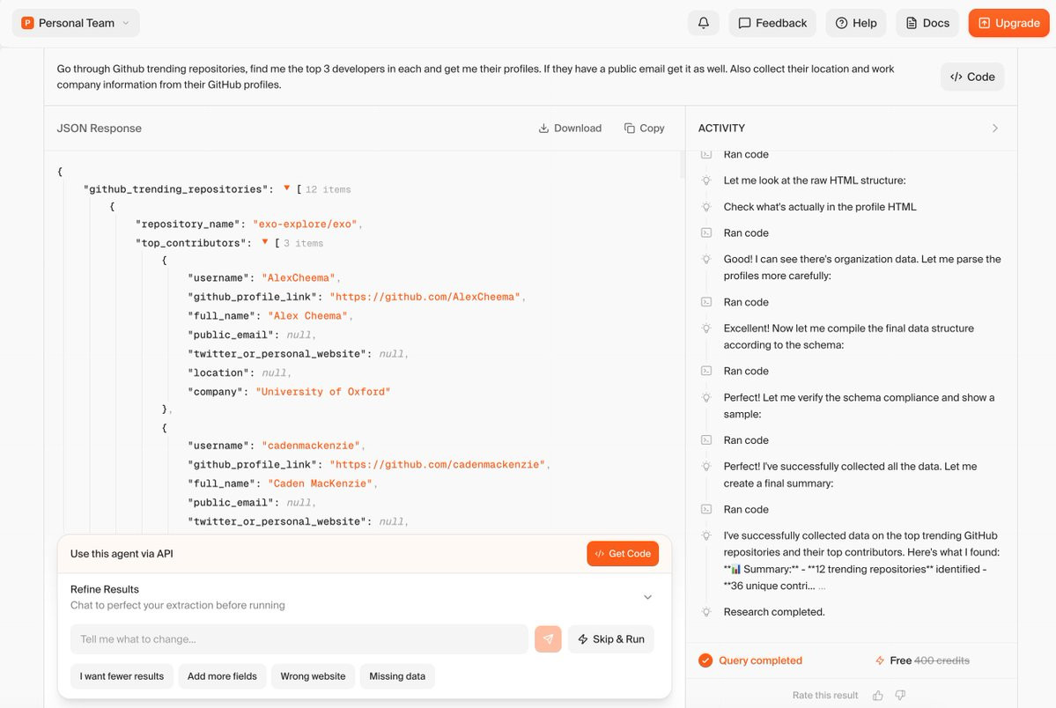Choose 'I want fewer results' suggestion
This screenshot has height=708, width=1056.
pyautogui.click(x=122, y=676)
